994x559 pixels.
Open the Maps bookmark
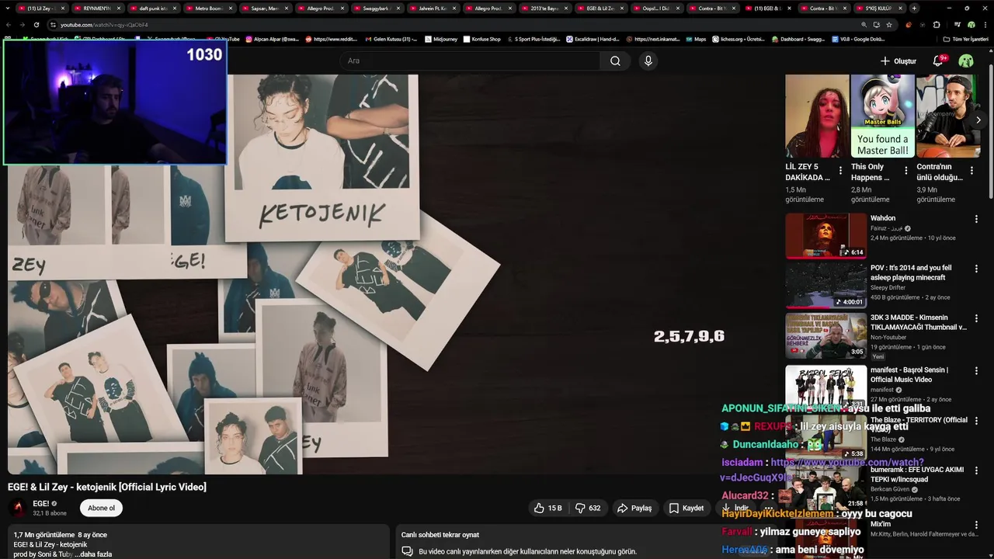(695, 39)
